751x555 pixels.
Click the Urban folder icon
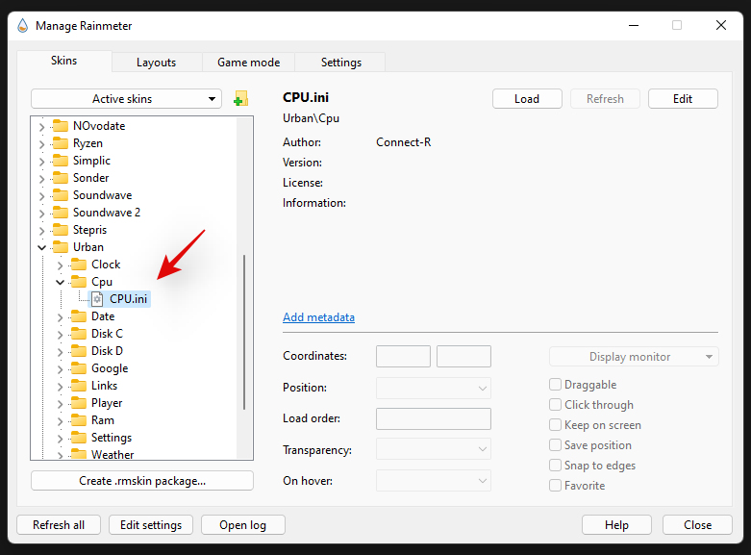(61, 247)
